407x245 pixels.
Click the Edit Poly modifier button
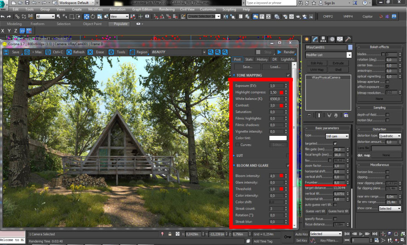(316, 63)
